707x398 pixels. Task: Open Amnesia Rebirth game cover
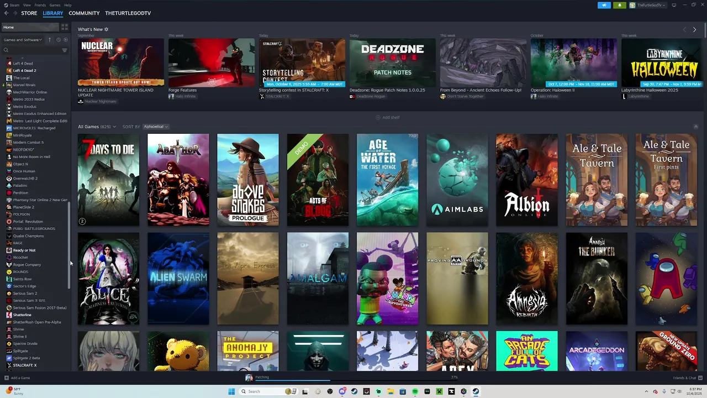point(527,279)
